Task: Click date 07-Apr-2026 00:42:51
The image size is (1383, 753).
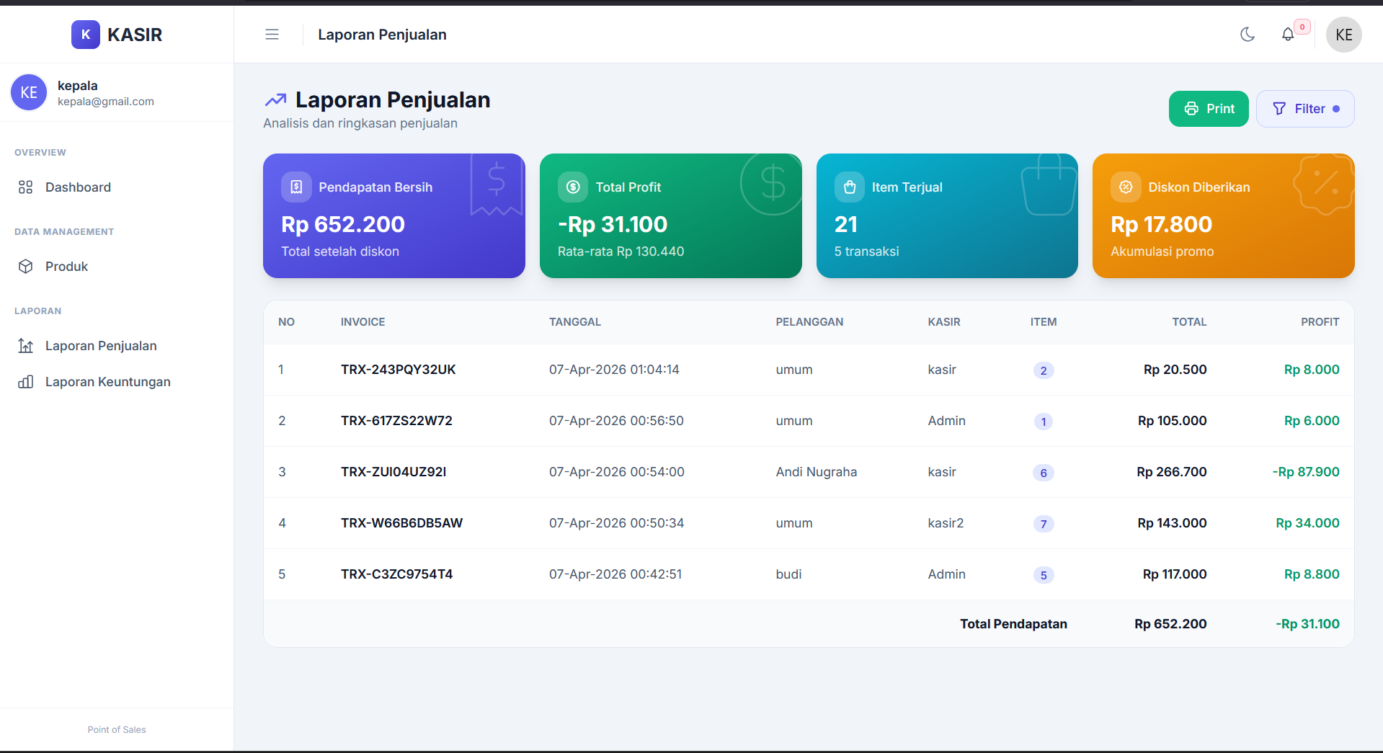Action: point(615,574)
